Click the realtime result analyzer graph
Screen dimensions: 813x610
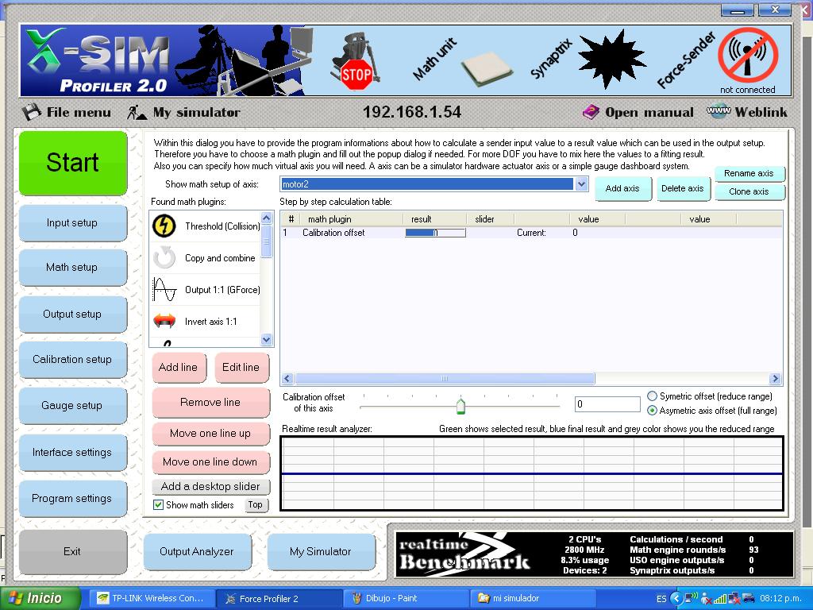click(x=531, y=473)
